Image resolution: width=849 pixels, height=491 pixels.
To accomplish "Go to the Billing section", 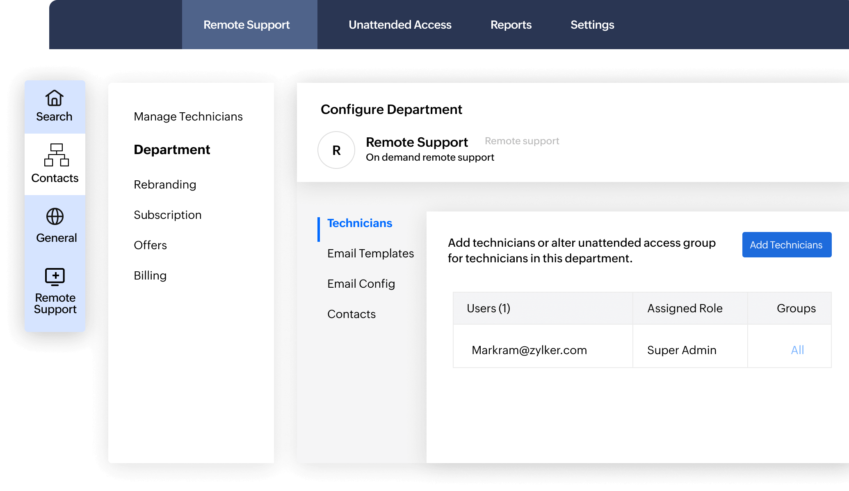I will (x=150, y=275).
